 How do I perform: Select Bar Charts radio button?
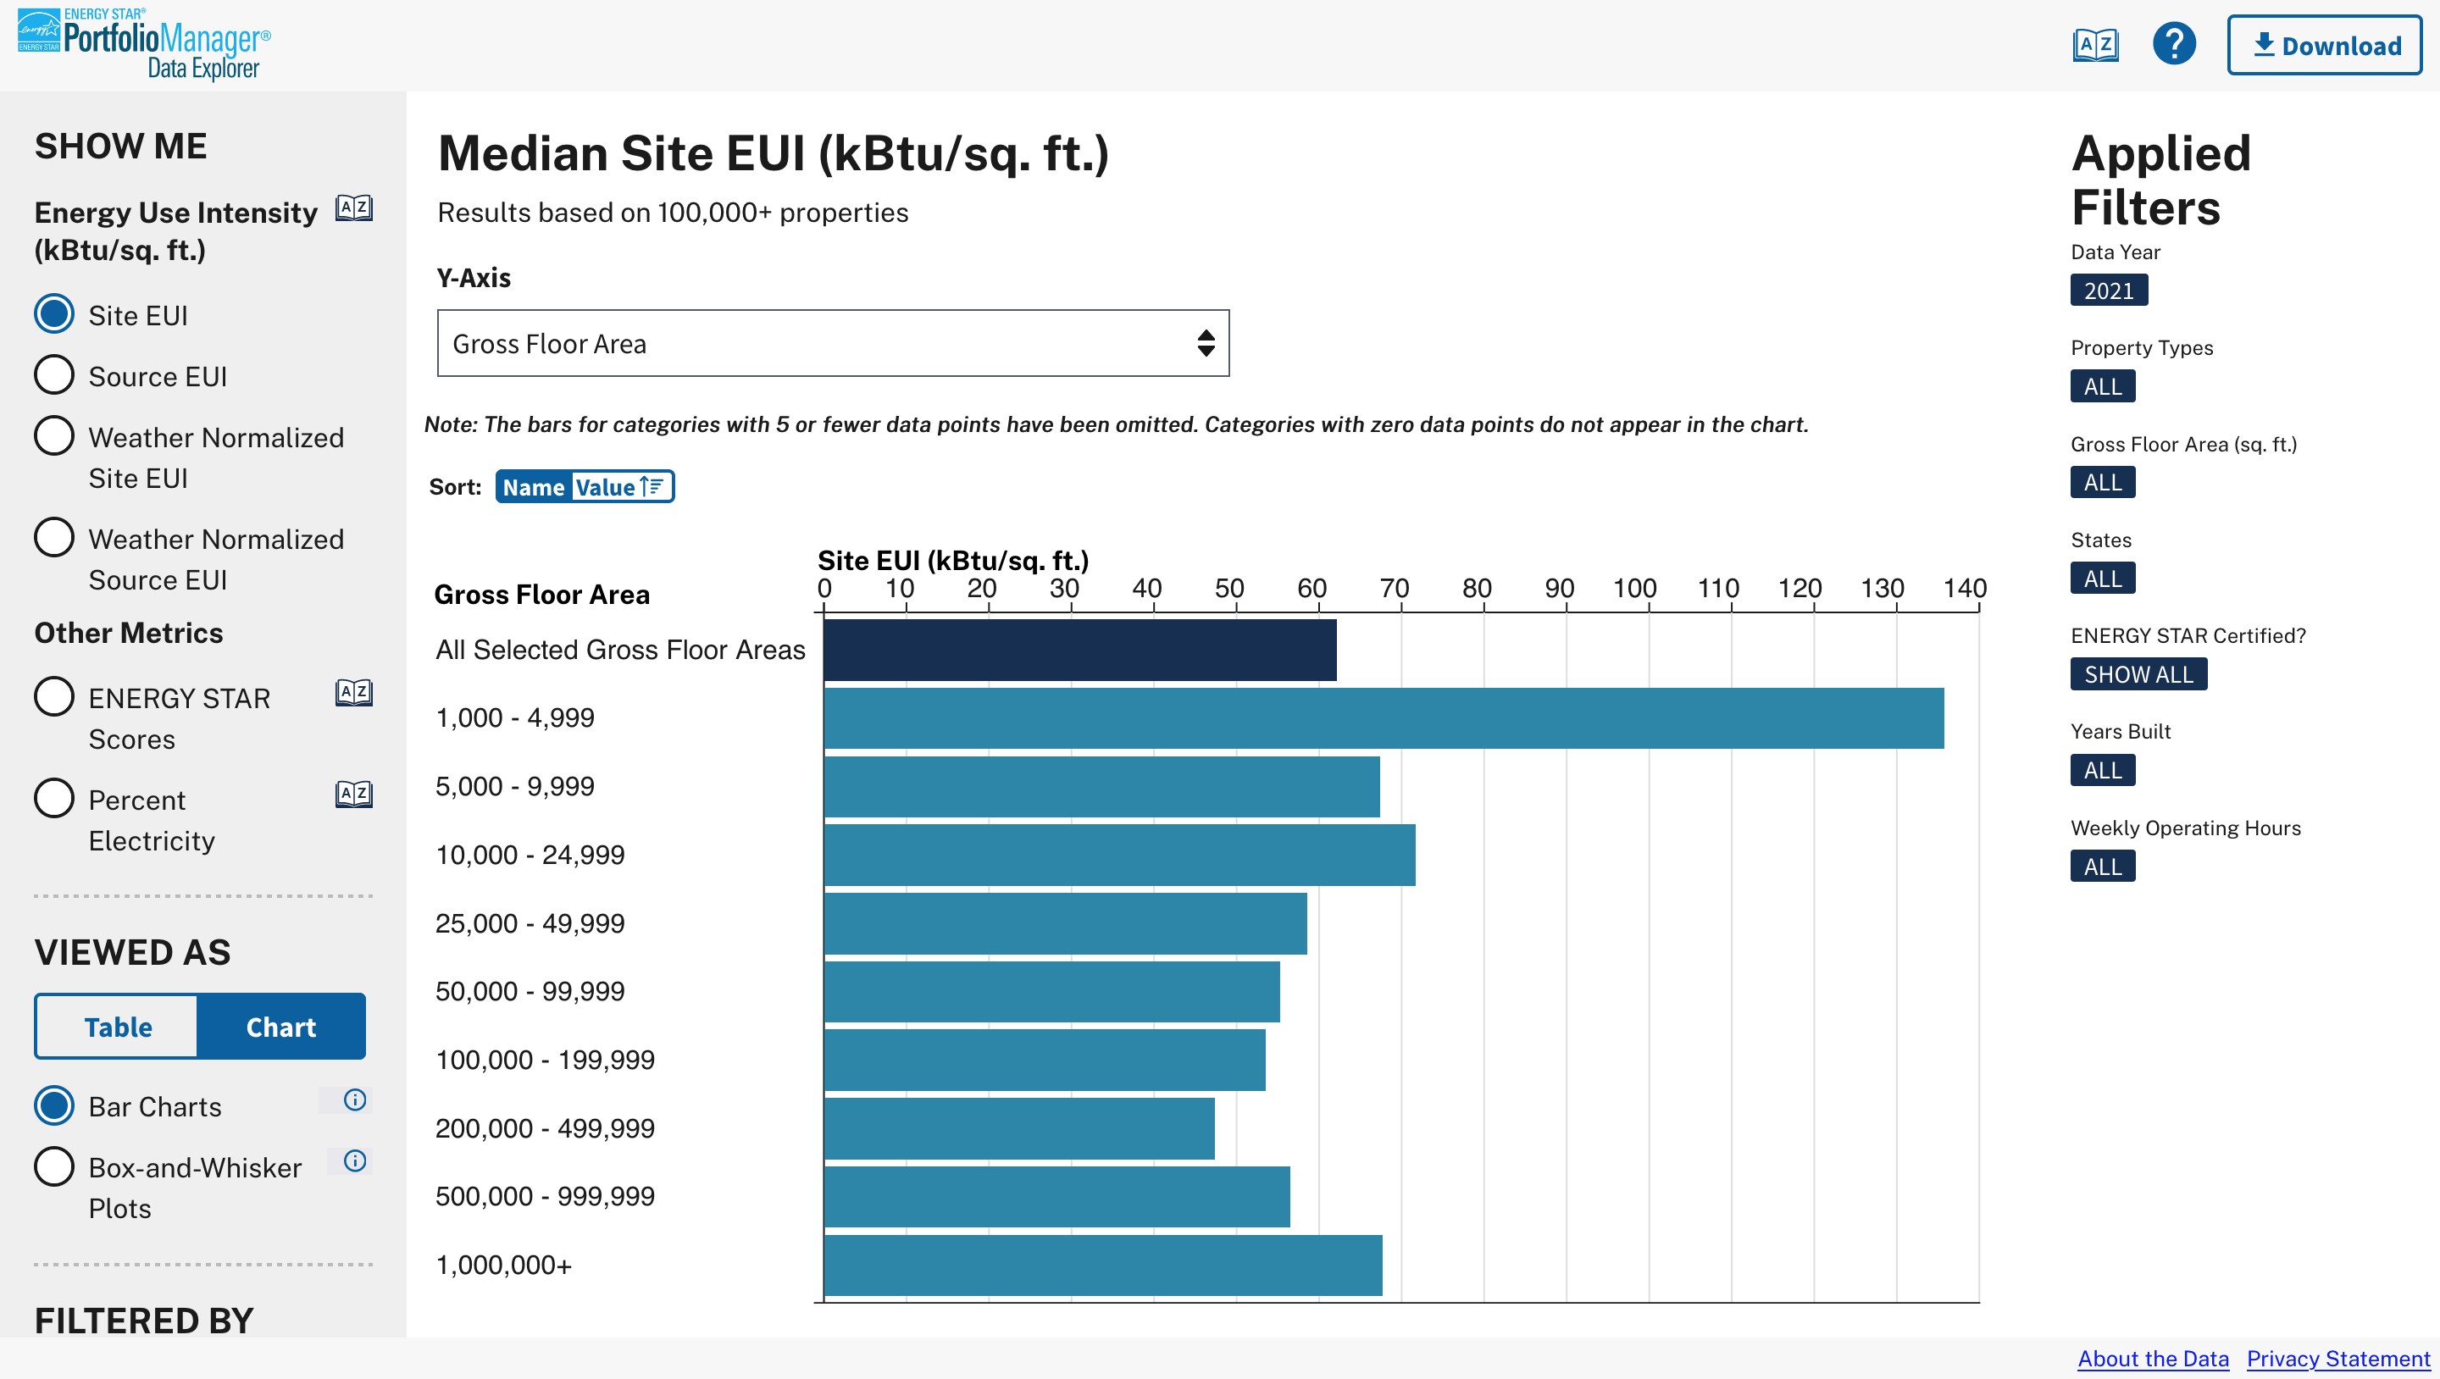click(52, 1105)
